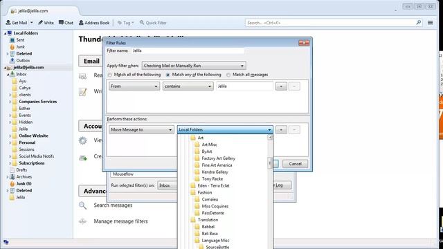Open Chat from the toolbar
443x249 pixels.
66,23
